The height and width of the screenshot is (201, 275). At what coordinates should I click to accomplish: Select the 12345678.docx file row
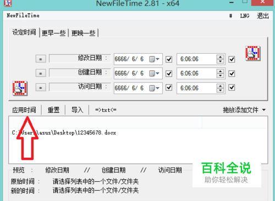pos(64,133)
